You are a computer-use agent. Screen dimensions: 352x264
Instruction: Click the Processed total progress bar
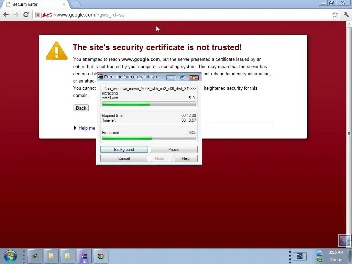149,138
